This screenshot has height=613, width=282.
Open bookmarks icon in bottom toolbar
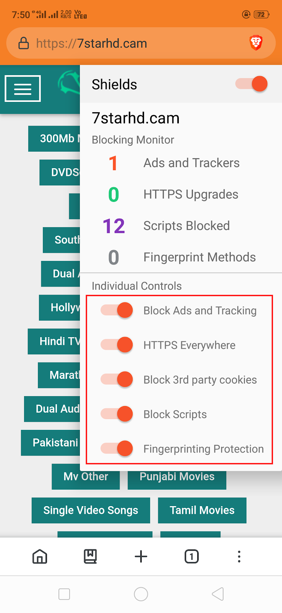click(91, 556)
